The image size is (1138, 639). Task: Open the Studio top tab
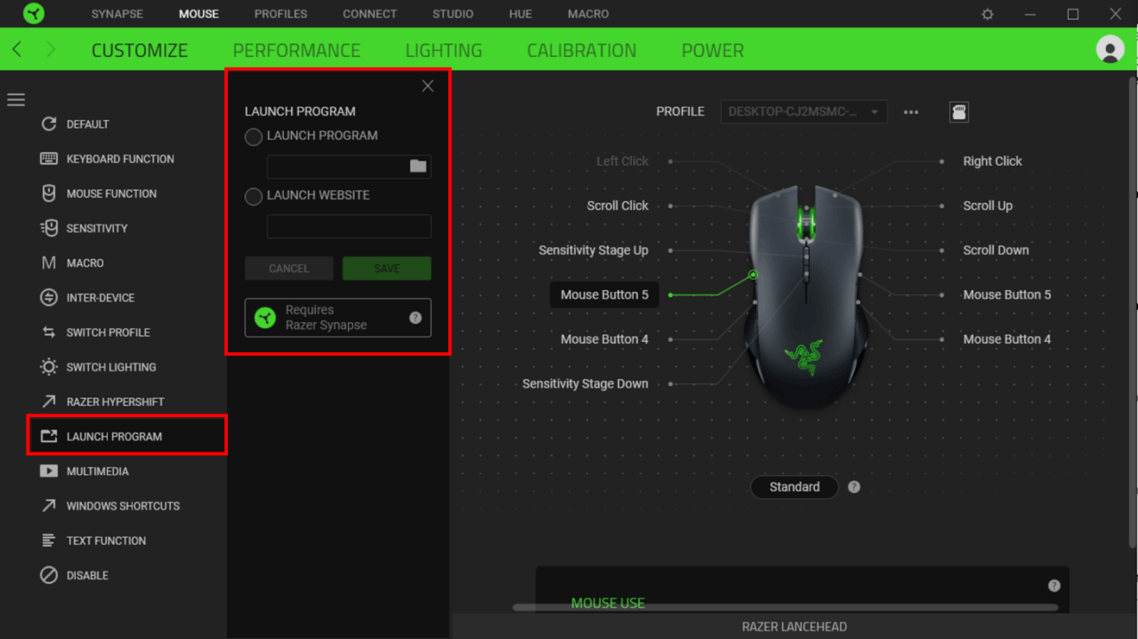[x=452, y=14]
